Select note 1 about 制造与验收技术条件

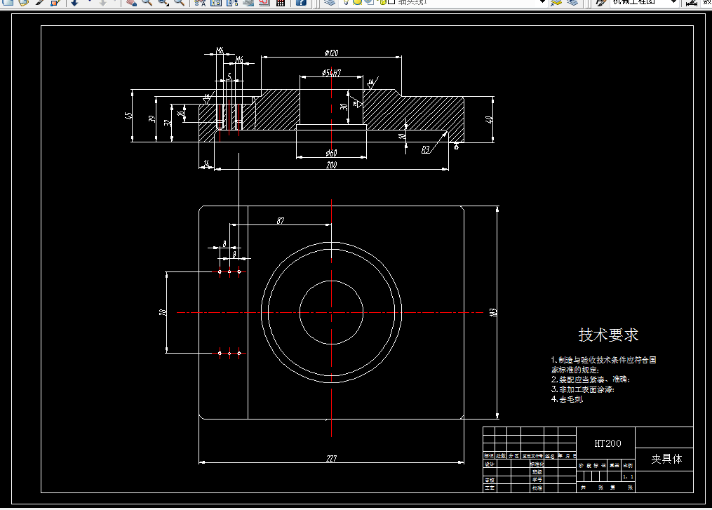[603, 365]
